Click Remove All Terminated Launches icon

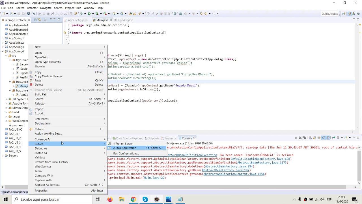click(305, 138)
